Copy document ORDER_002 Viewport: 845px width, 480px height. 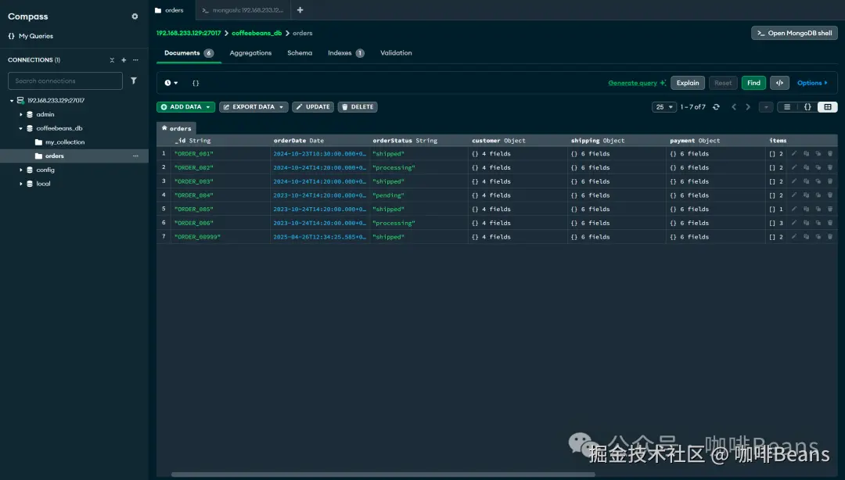[806, 167]
